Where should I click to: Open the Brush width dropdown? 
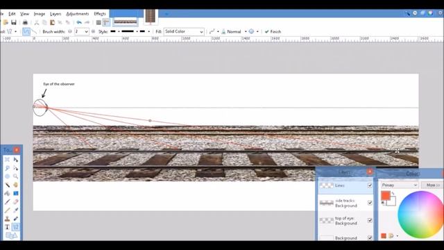coord(86,32)
